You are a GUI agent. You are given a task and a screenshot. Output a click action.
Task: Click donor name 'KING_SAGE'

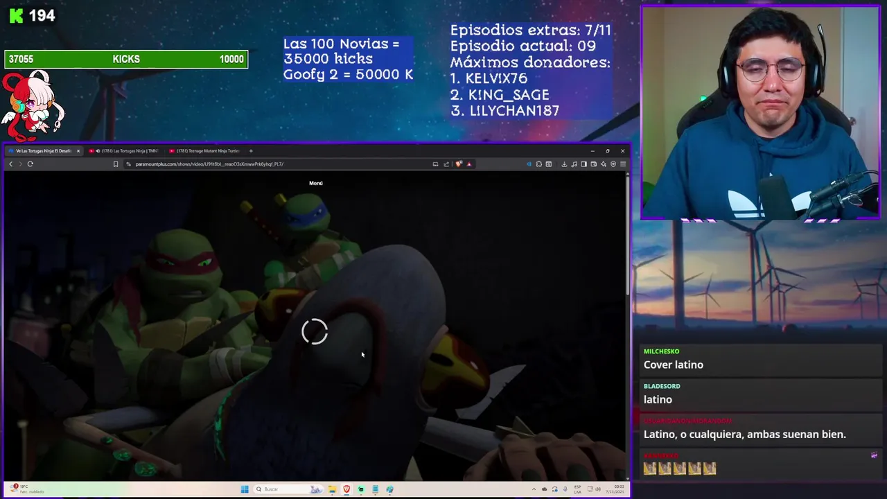(x=509, y=95)
